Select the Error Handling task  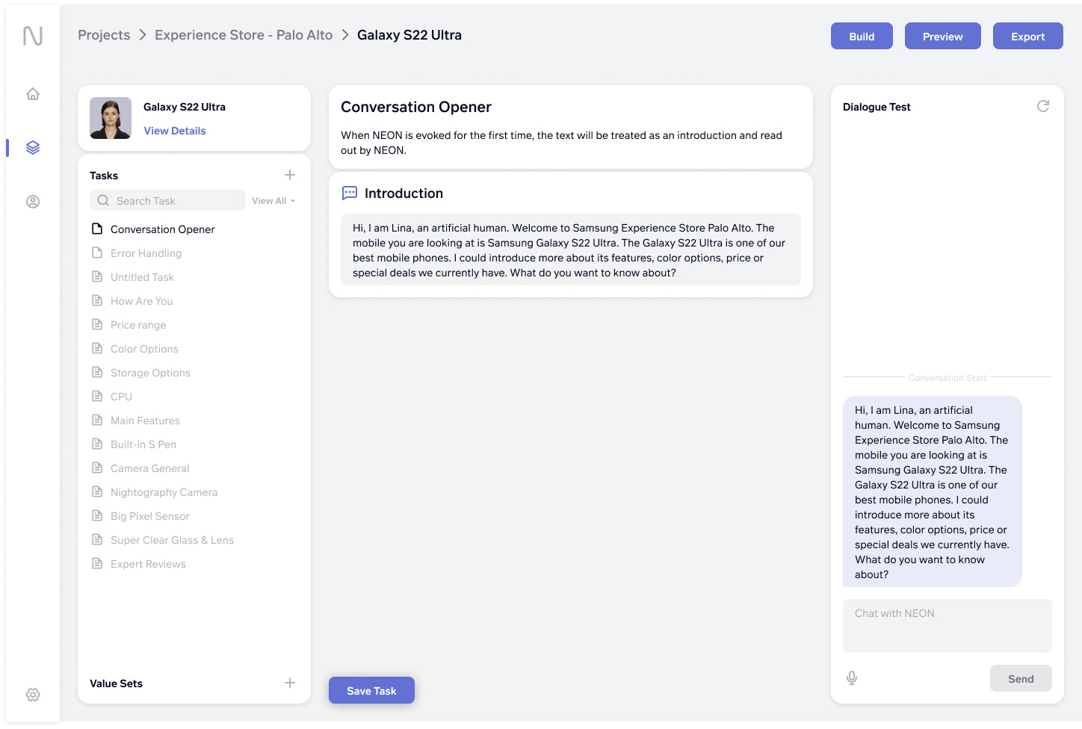[x=146, y=253]
